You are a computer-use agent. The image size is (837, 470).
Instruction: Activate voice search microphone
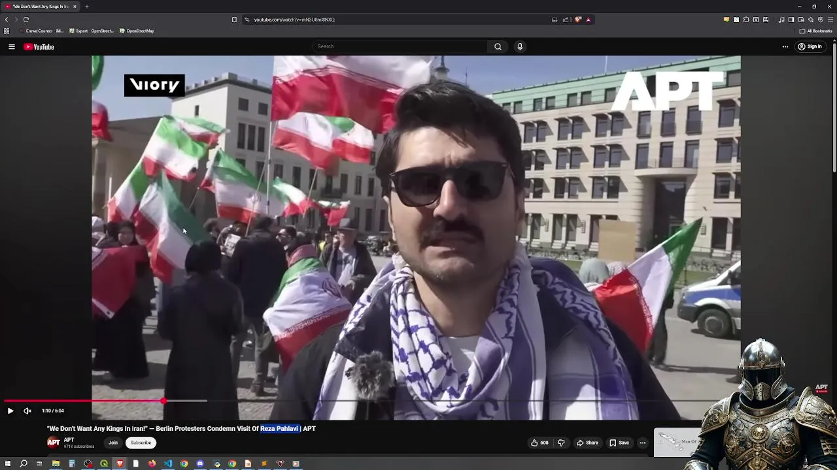pyautogui.click(x=520, y=46)
